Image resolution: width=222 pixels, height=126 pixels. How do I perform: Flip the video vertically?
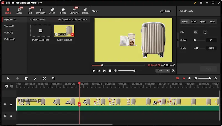[205, 32]
